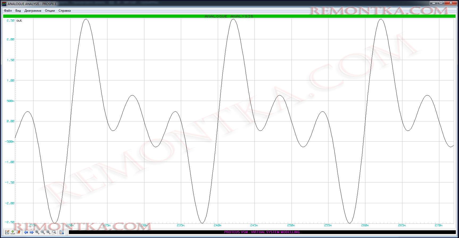Close the PROSPICE window
The width and height of the screenshot is (459, 238).
point(451,3)
